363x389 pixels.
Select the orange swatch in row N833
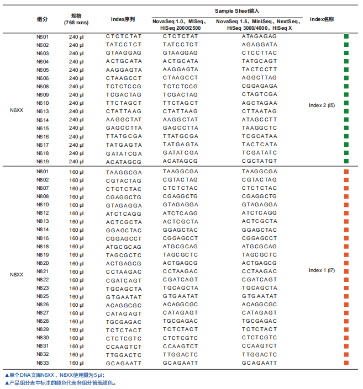point(346,363)
